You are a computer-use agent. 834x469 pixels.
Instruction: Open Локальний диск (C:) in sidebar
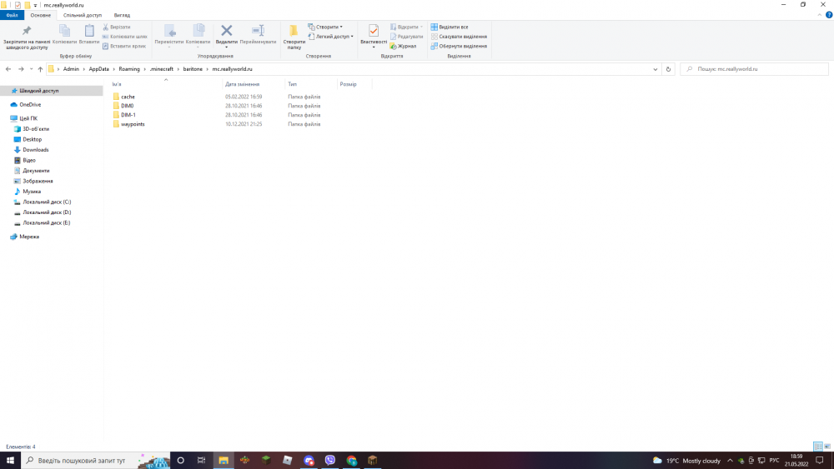46,202
